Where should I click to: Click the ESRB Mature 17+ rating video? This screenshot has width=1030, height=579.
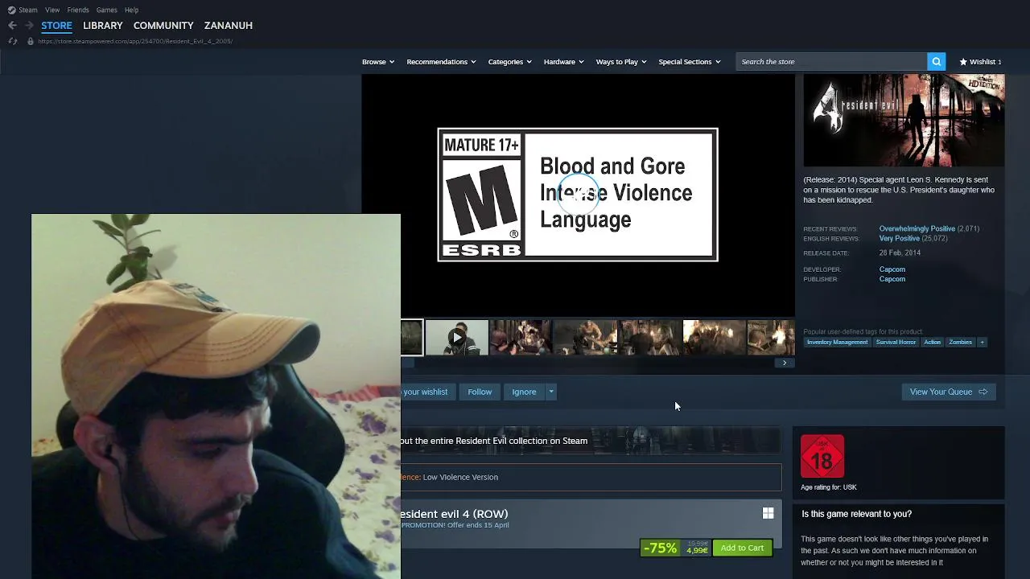(x=578, y=195)
